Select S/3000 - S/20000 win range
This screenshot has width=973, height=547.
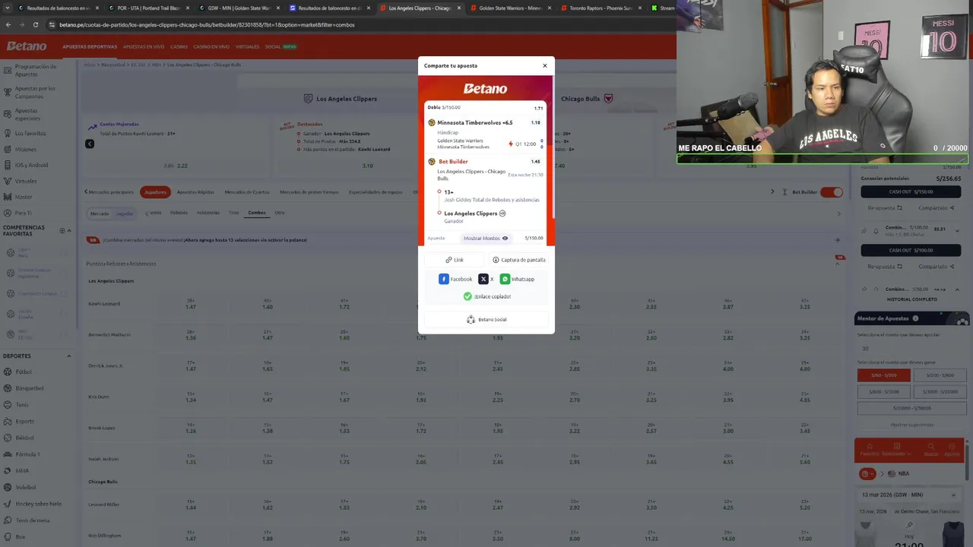coord(940,391)
